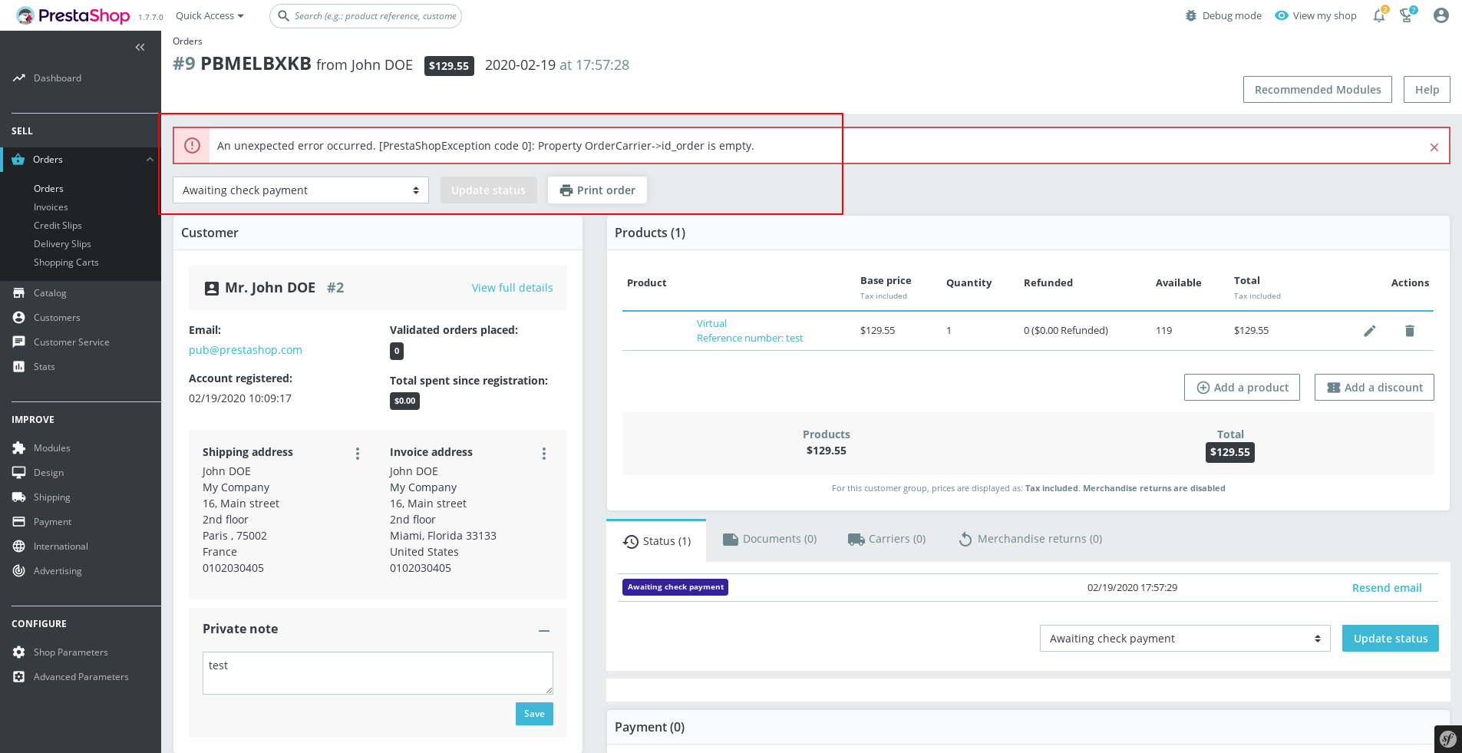
Task: Open Dashboard from the sidebar
Action: (x=57, y=78)
